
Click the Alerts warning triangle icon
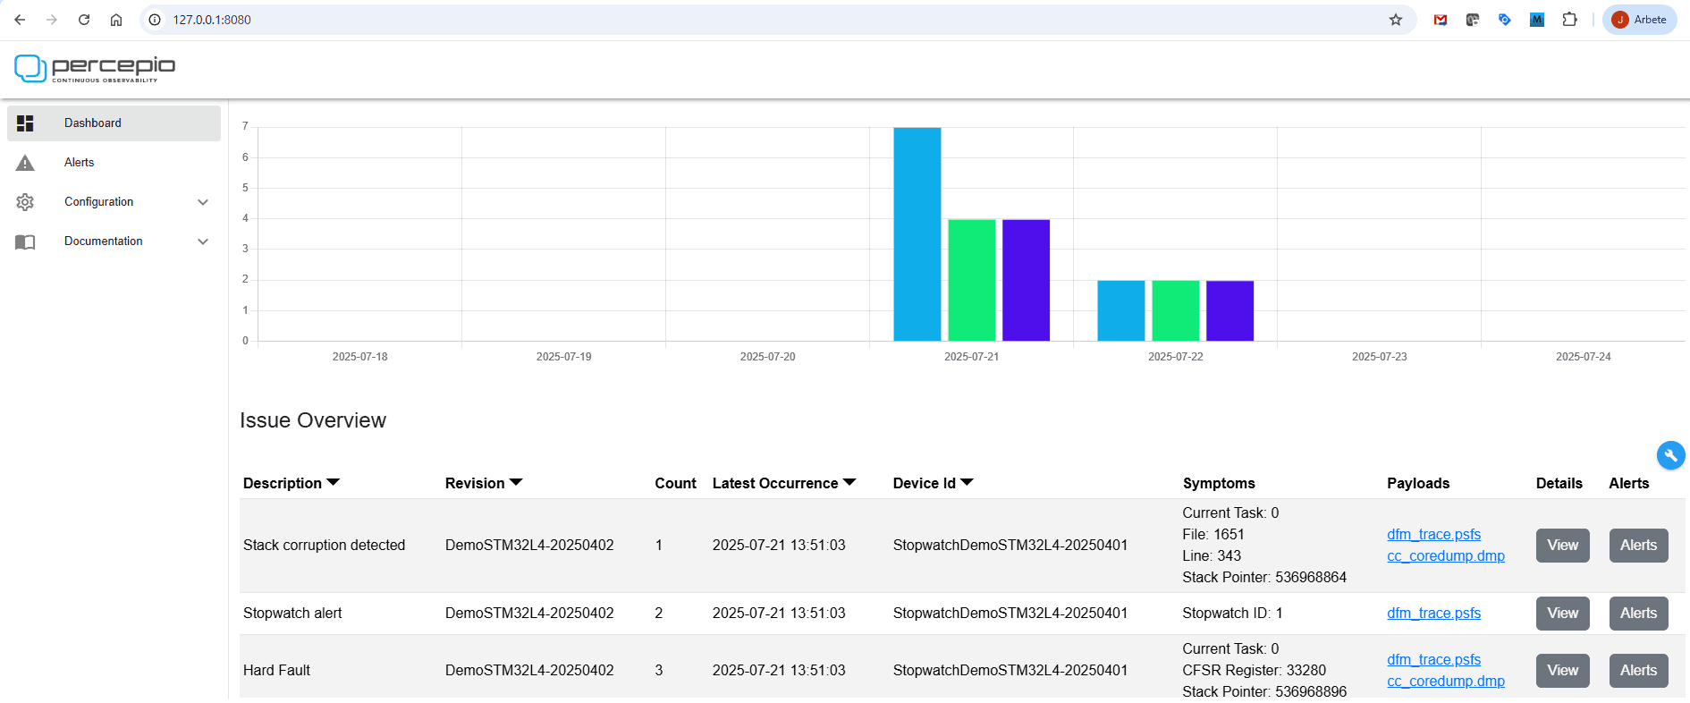(25, 163)
